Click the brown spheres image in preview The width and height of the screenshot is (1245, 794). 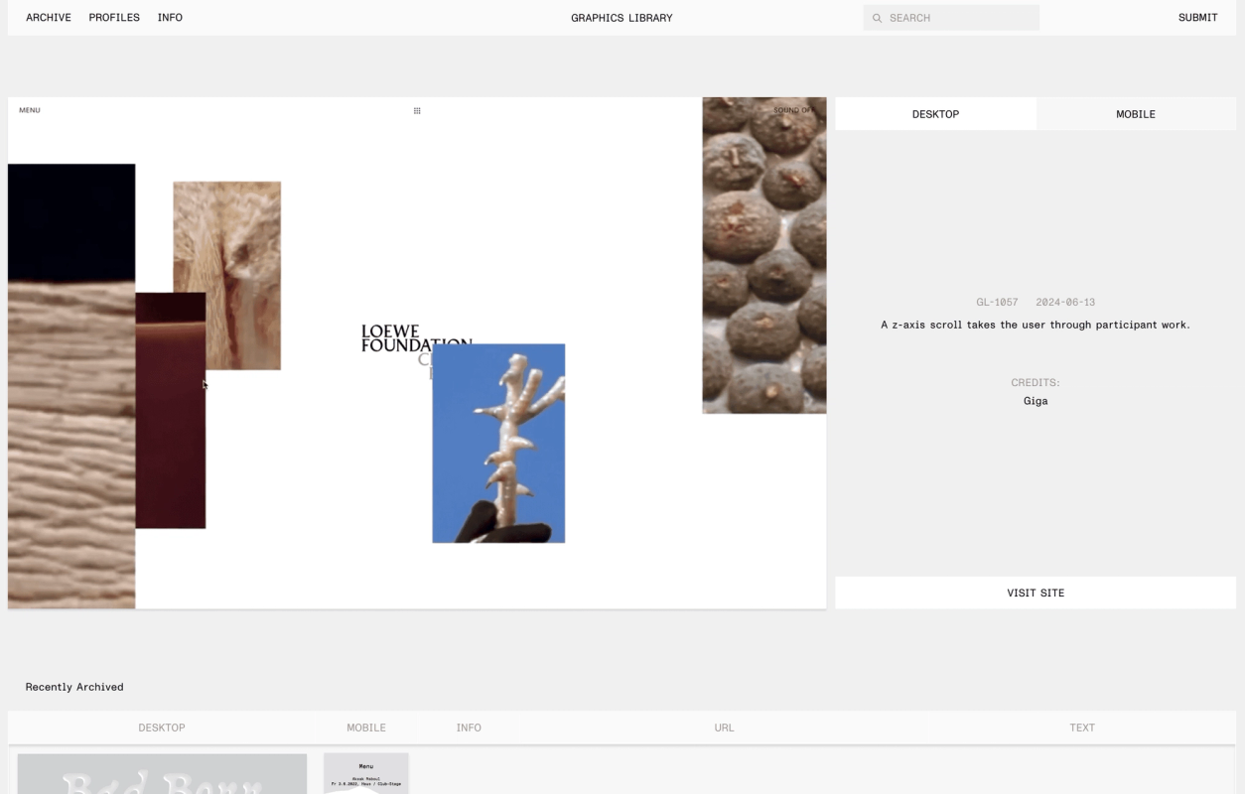pyautogui.click(x=764, y=255)
